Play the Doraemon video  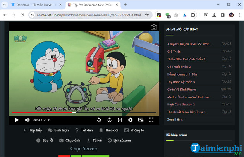[17, 120]
